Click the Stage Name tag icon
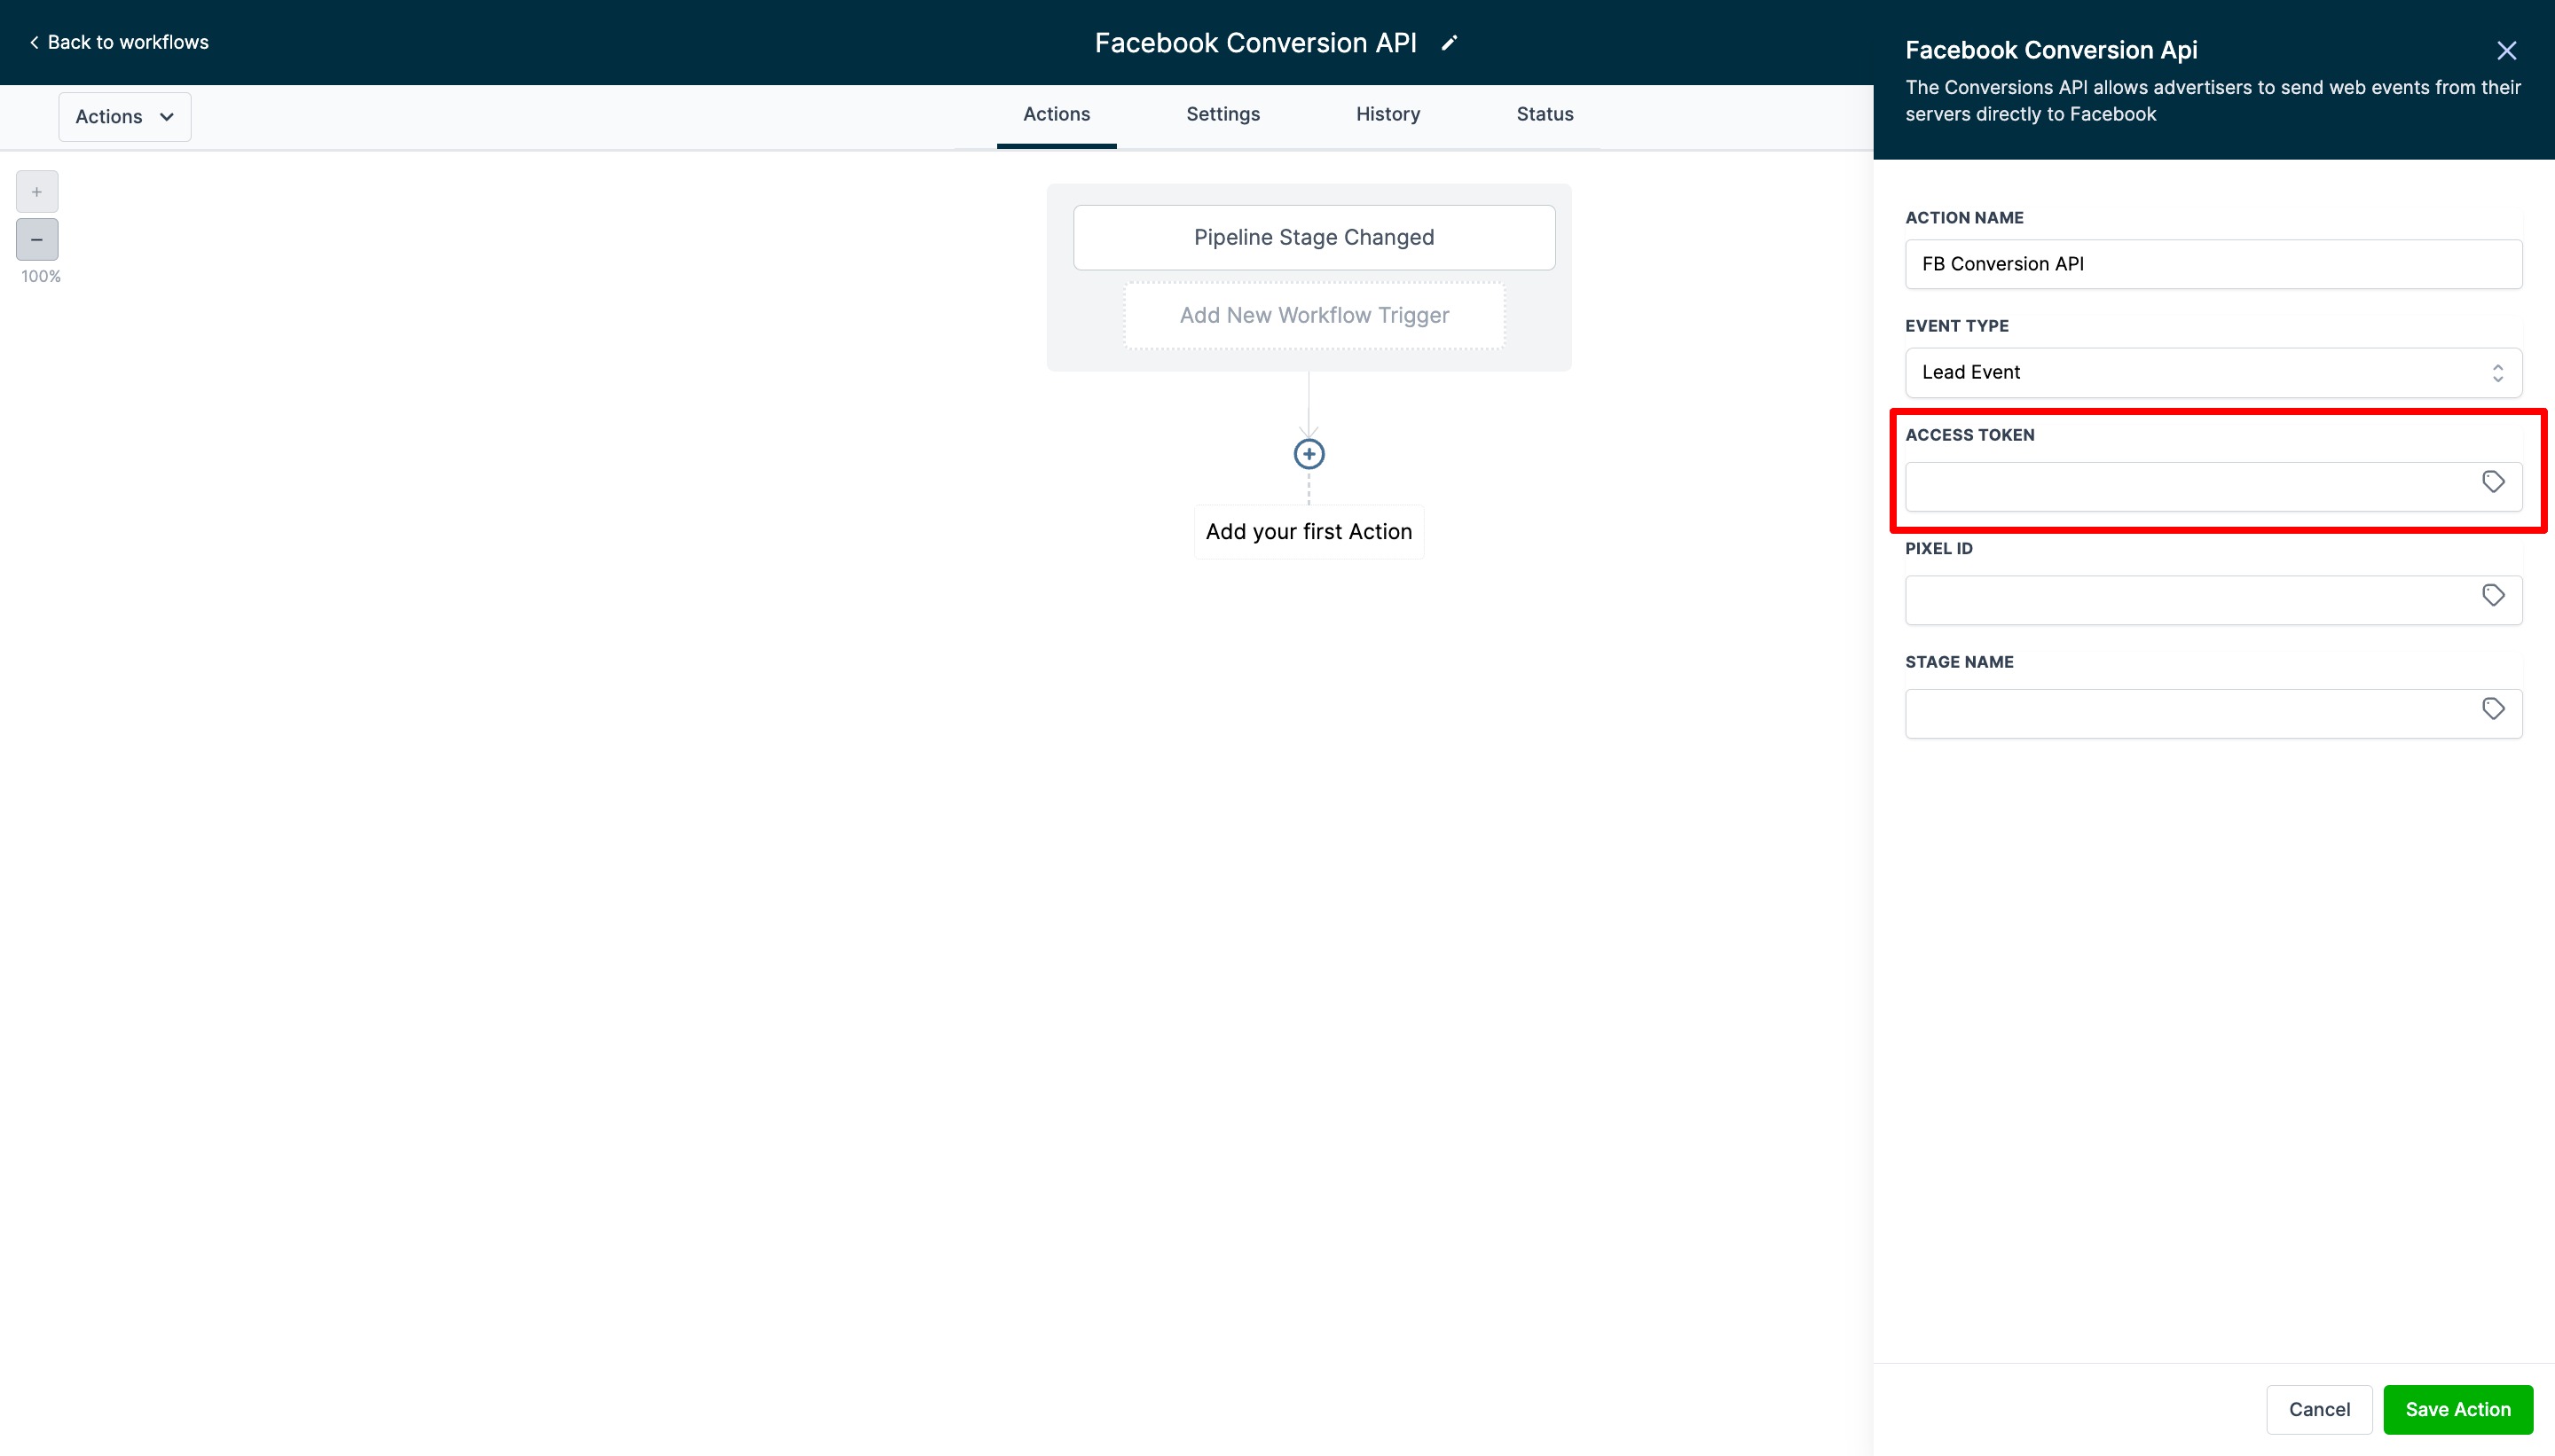The width and height of the screenshot is (2555, 1456). tap(2493, 709)
